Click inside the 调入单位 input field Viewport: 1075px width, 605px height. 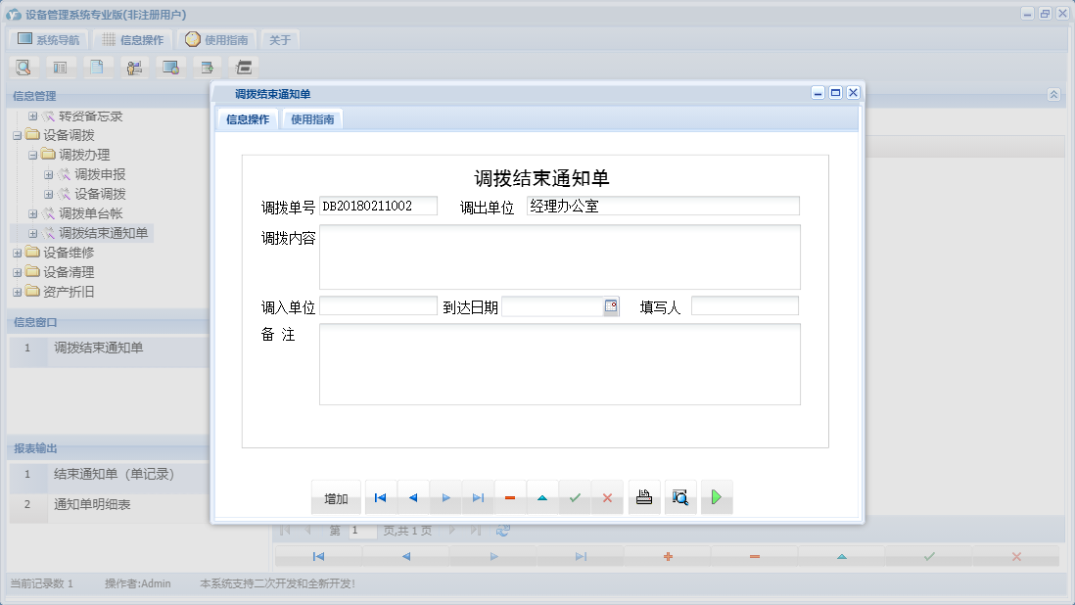tap(380, 305)
